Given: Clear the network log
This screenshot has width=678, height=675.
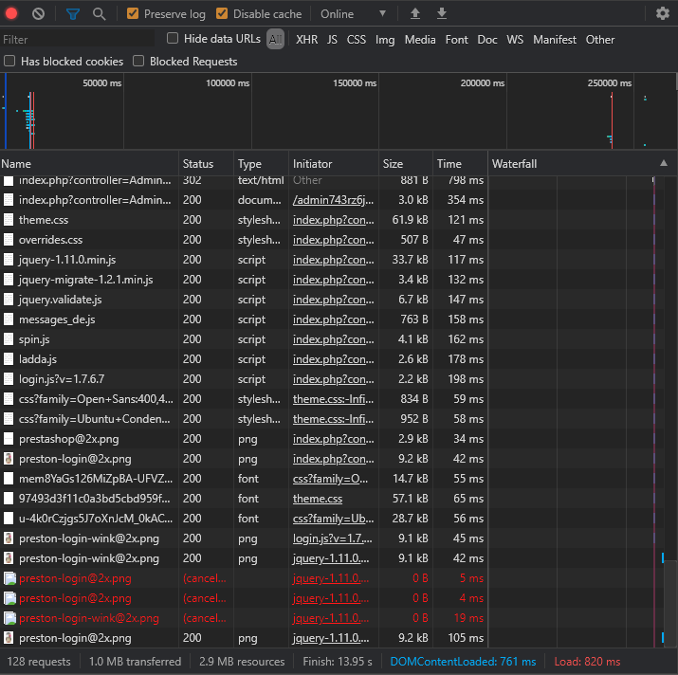Looking at the screenshot, I should [38, 14].
